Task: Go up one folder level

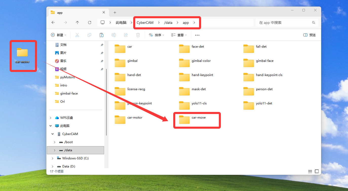Action: click(x=78, y=23)
